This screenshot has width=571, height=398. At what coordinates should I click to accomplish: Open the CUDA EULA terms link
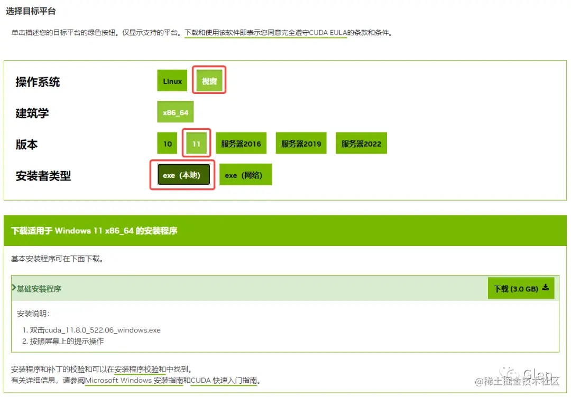click(x=265, y=33)
